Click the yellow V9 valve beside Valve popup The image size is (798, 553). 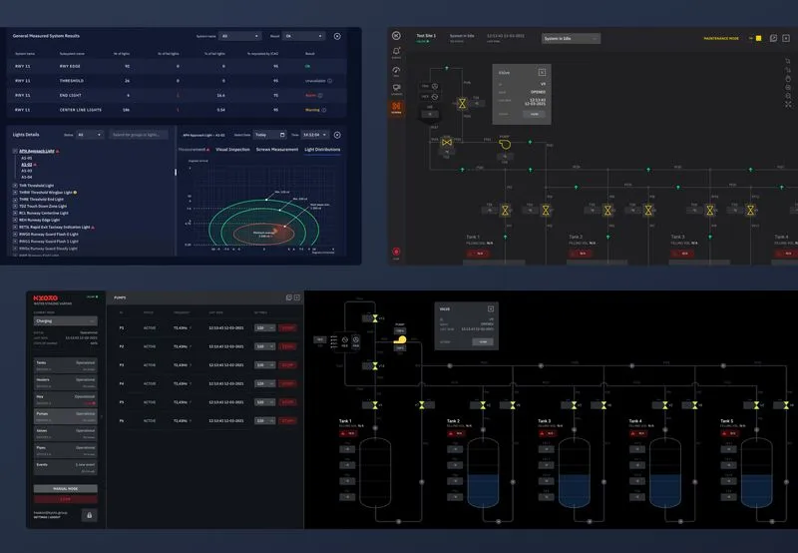coord(462,104)
